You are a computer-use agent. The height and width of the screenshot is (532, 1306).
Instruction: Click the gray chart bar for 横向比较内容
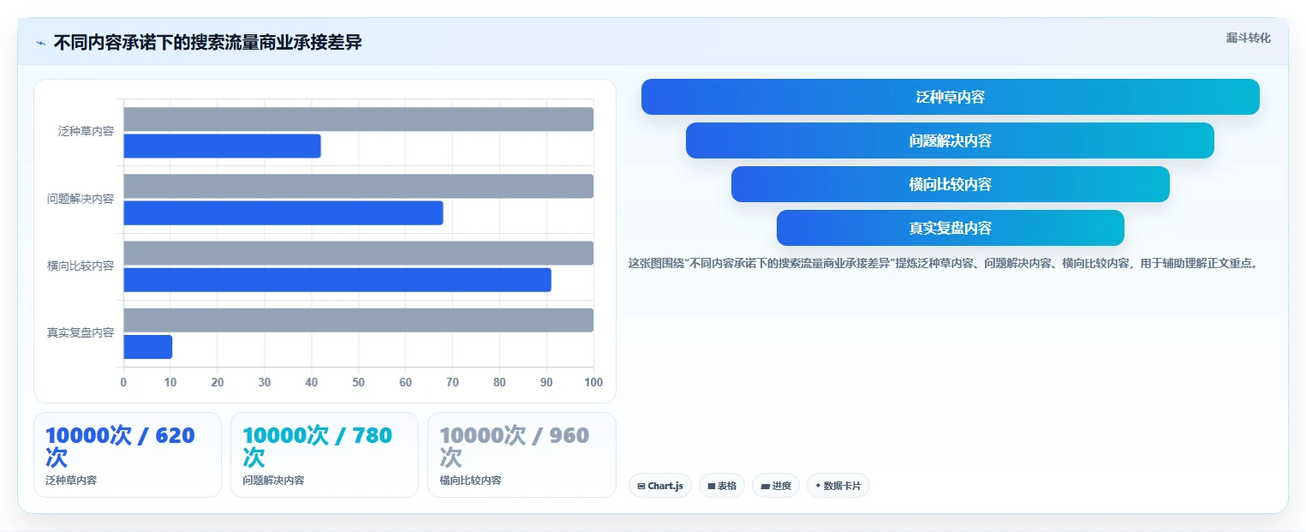point(358,253)
